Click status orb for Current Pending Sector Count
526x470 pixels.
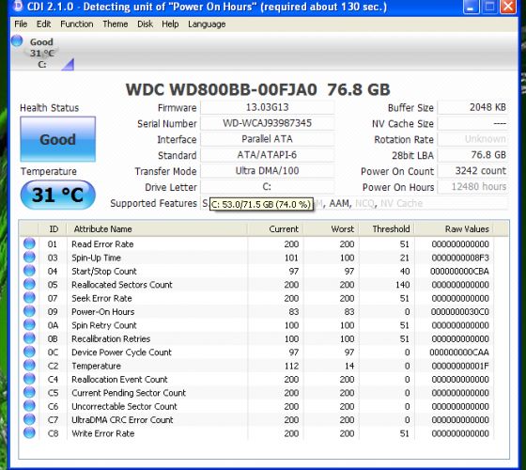29,393
